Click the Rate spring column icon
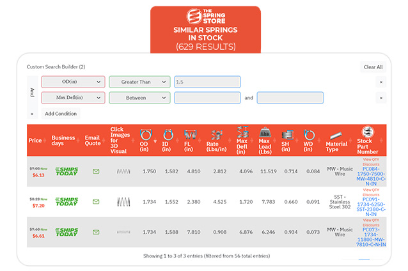Viewport: 408px width, 271px height. (216, 135)
